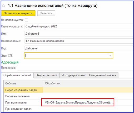Focus the Этап СП input field
The width and height of the screenshot is (134, 113).
click(x=66, y=56)
